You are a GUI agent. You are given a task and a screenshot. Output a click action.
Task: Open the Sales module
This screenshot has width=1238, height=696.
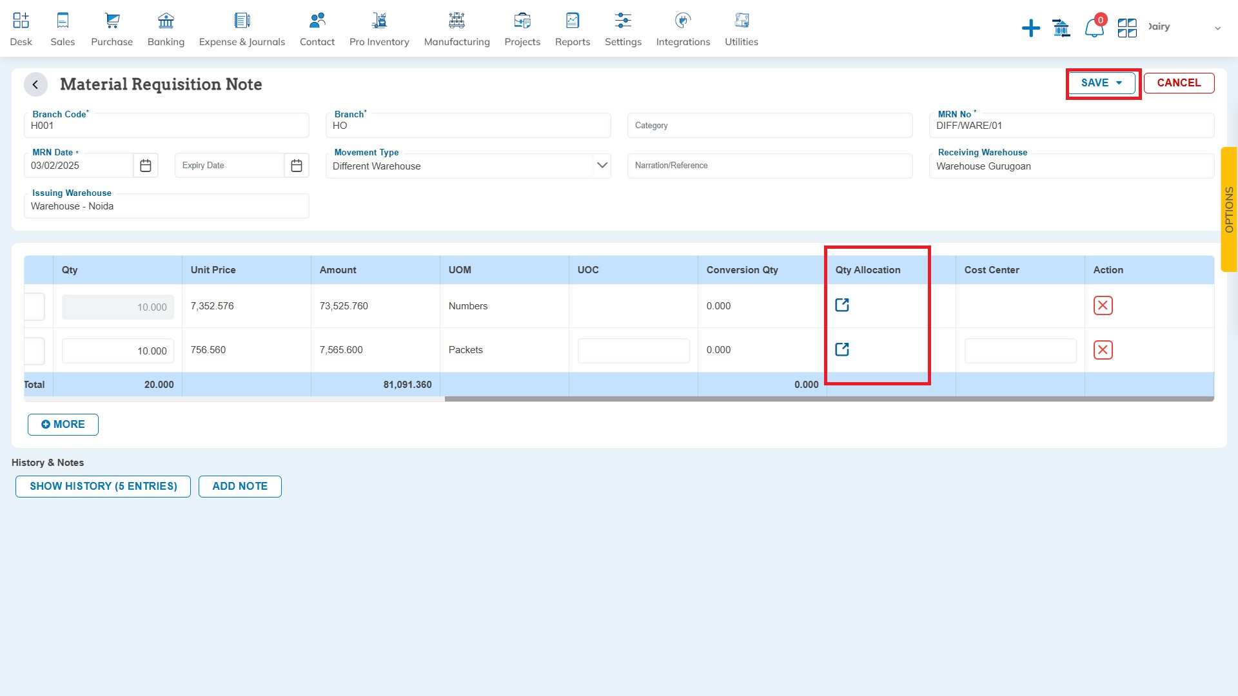tap(63, 29)
